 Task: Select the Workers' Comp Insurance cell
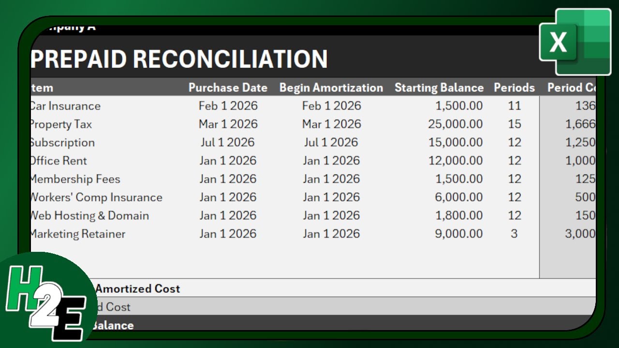(x=96, y=198)
